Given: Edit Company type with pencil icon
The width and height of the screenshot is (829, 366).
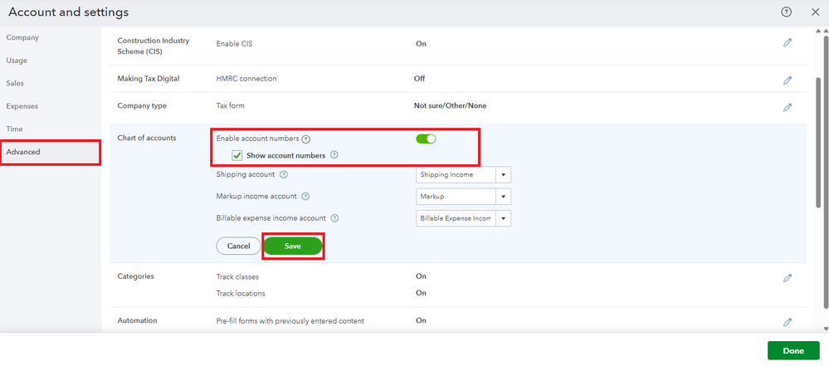Looking at the screenshot, I should (x=788, y=107).
